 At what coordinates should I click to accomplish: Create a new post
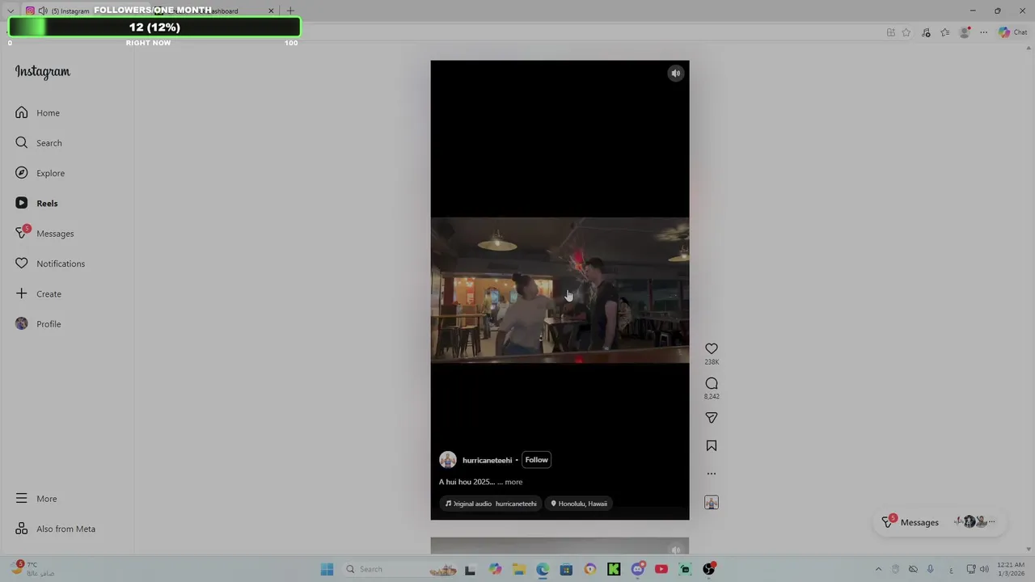click(x=38, y=294)
